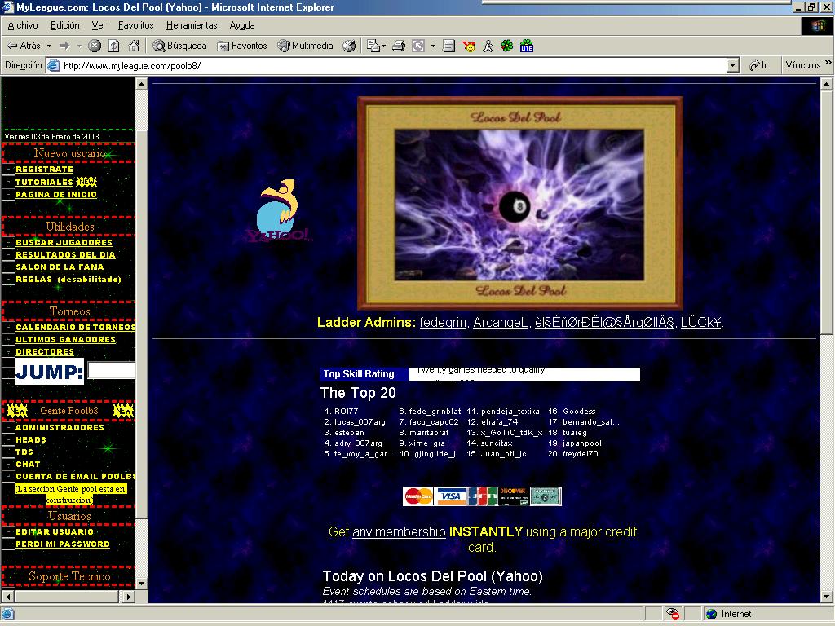Refresh the current page

(114, 46)
